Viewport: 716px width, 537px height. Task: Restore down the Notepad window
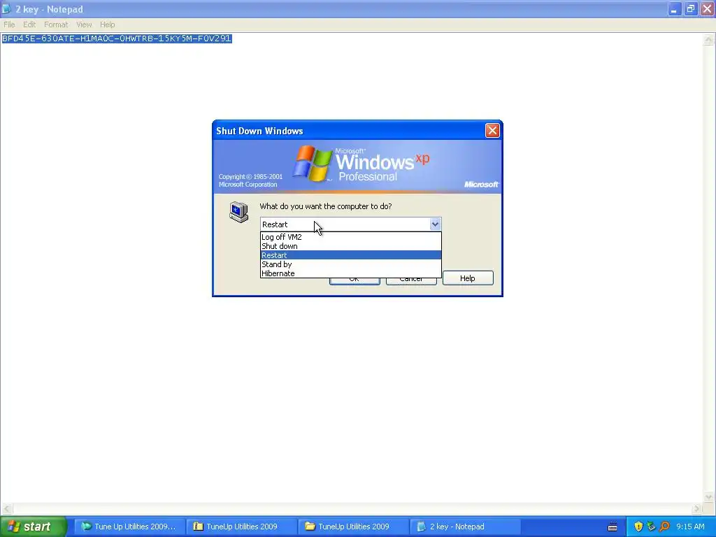[x=690, y=9]
